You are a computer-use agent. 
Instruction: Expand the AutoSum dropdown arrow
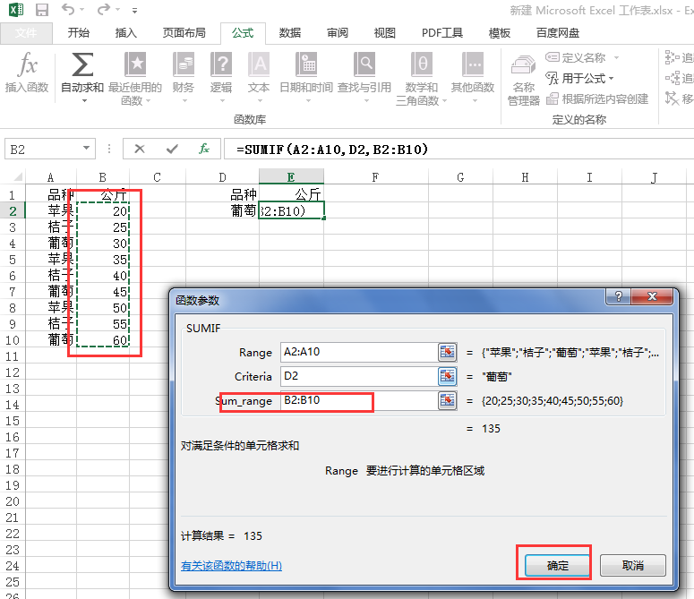[83, 101]
